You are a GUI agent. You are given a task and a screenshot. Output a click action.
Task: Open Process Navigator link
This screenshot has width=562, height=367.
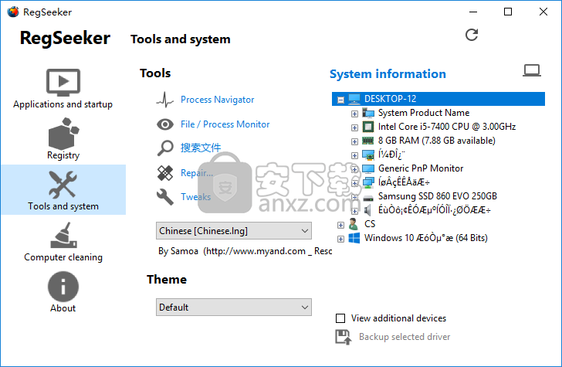217,100
